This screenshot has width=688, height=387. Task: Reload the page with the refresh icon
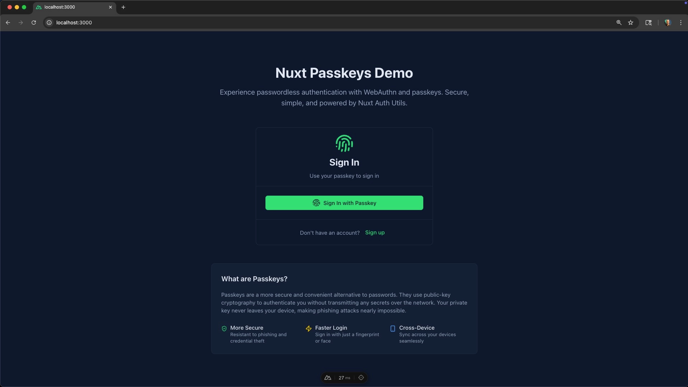pos(34,23)
